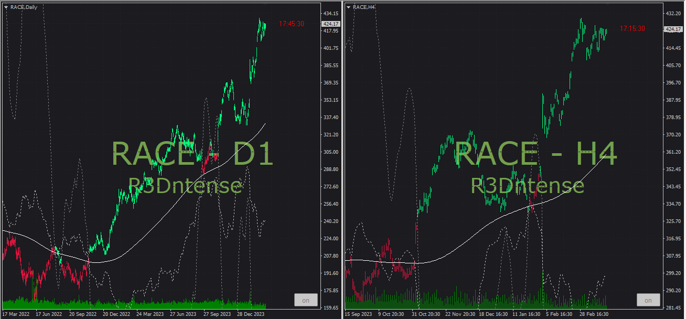Click the 17 Mar 2022 date label
The image size is (686, 319).
(x=16, y=314)
